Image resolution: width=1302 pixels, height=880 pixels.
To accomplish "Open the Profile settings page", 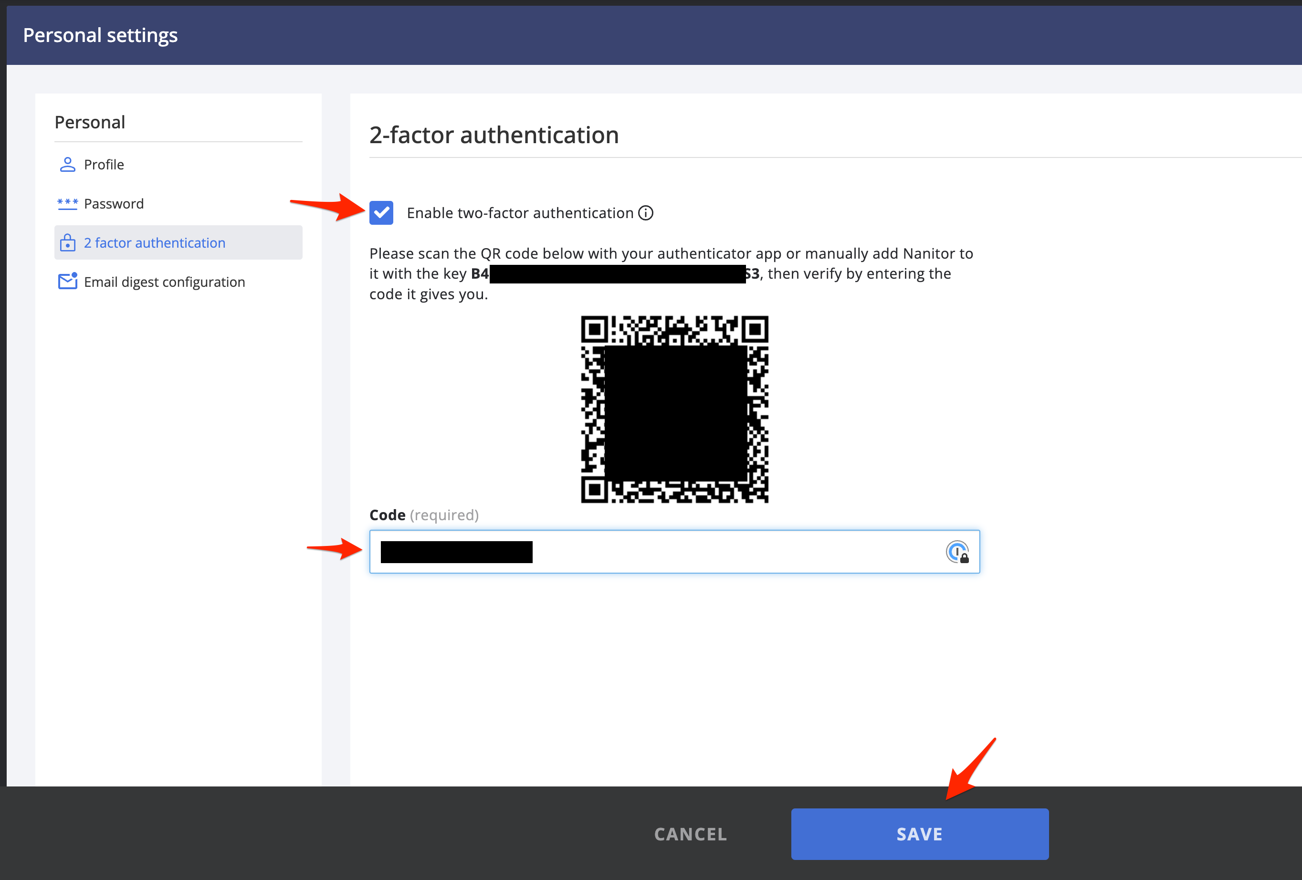I will (104, 165).
